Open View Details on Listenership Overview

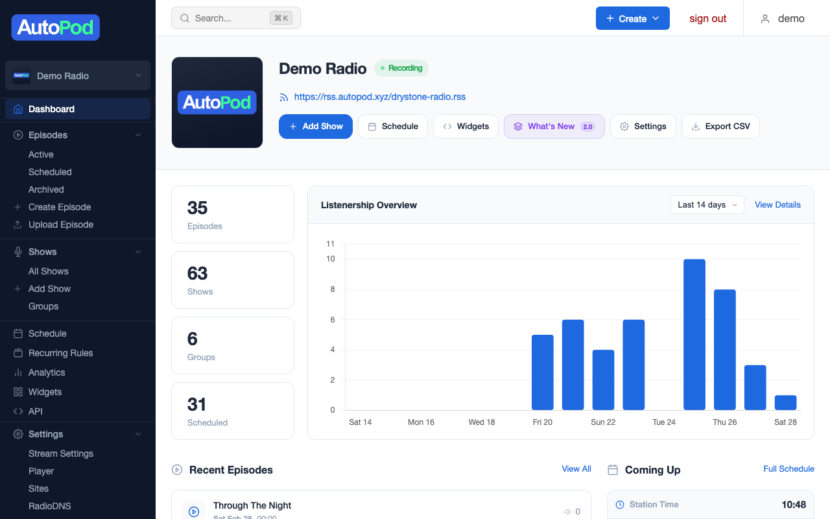coord(777,204)
